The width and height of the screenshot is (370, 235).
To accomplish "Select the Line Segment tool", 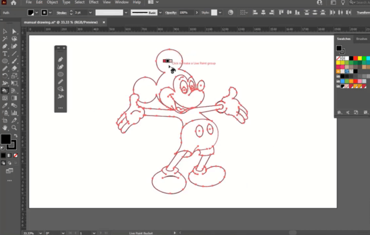I will [x=14, y=54].
